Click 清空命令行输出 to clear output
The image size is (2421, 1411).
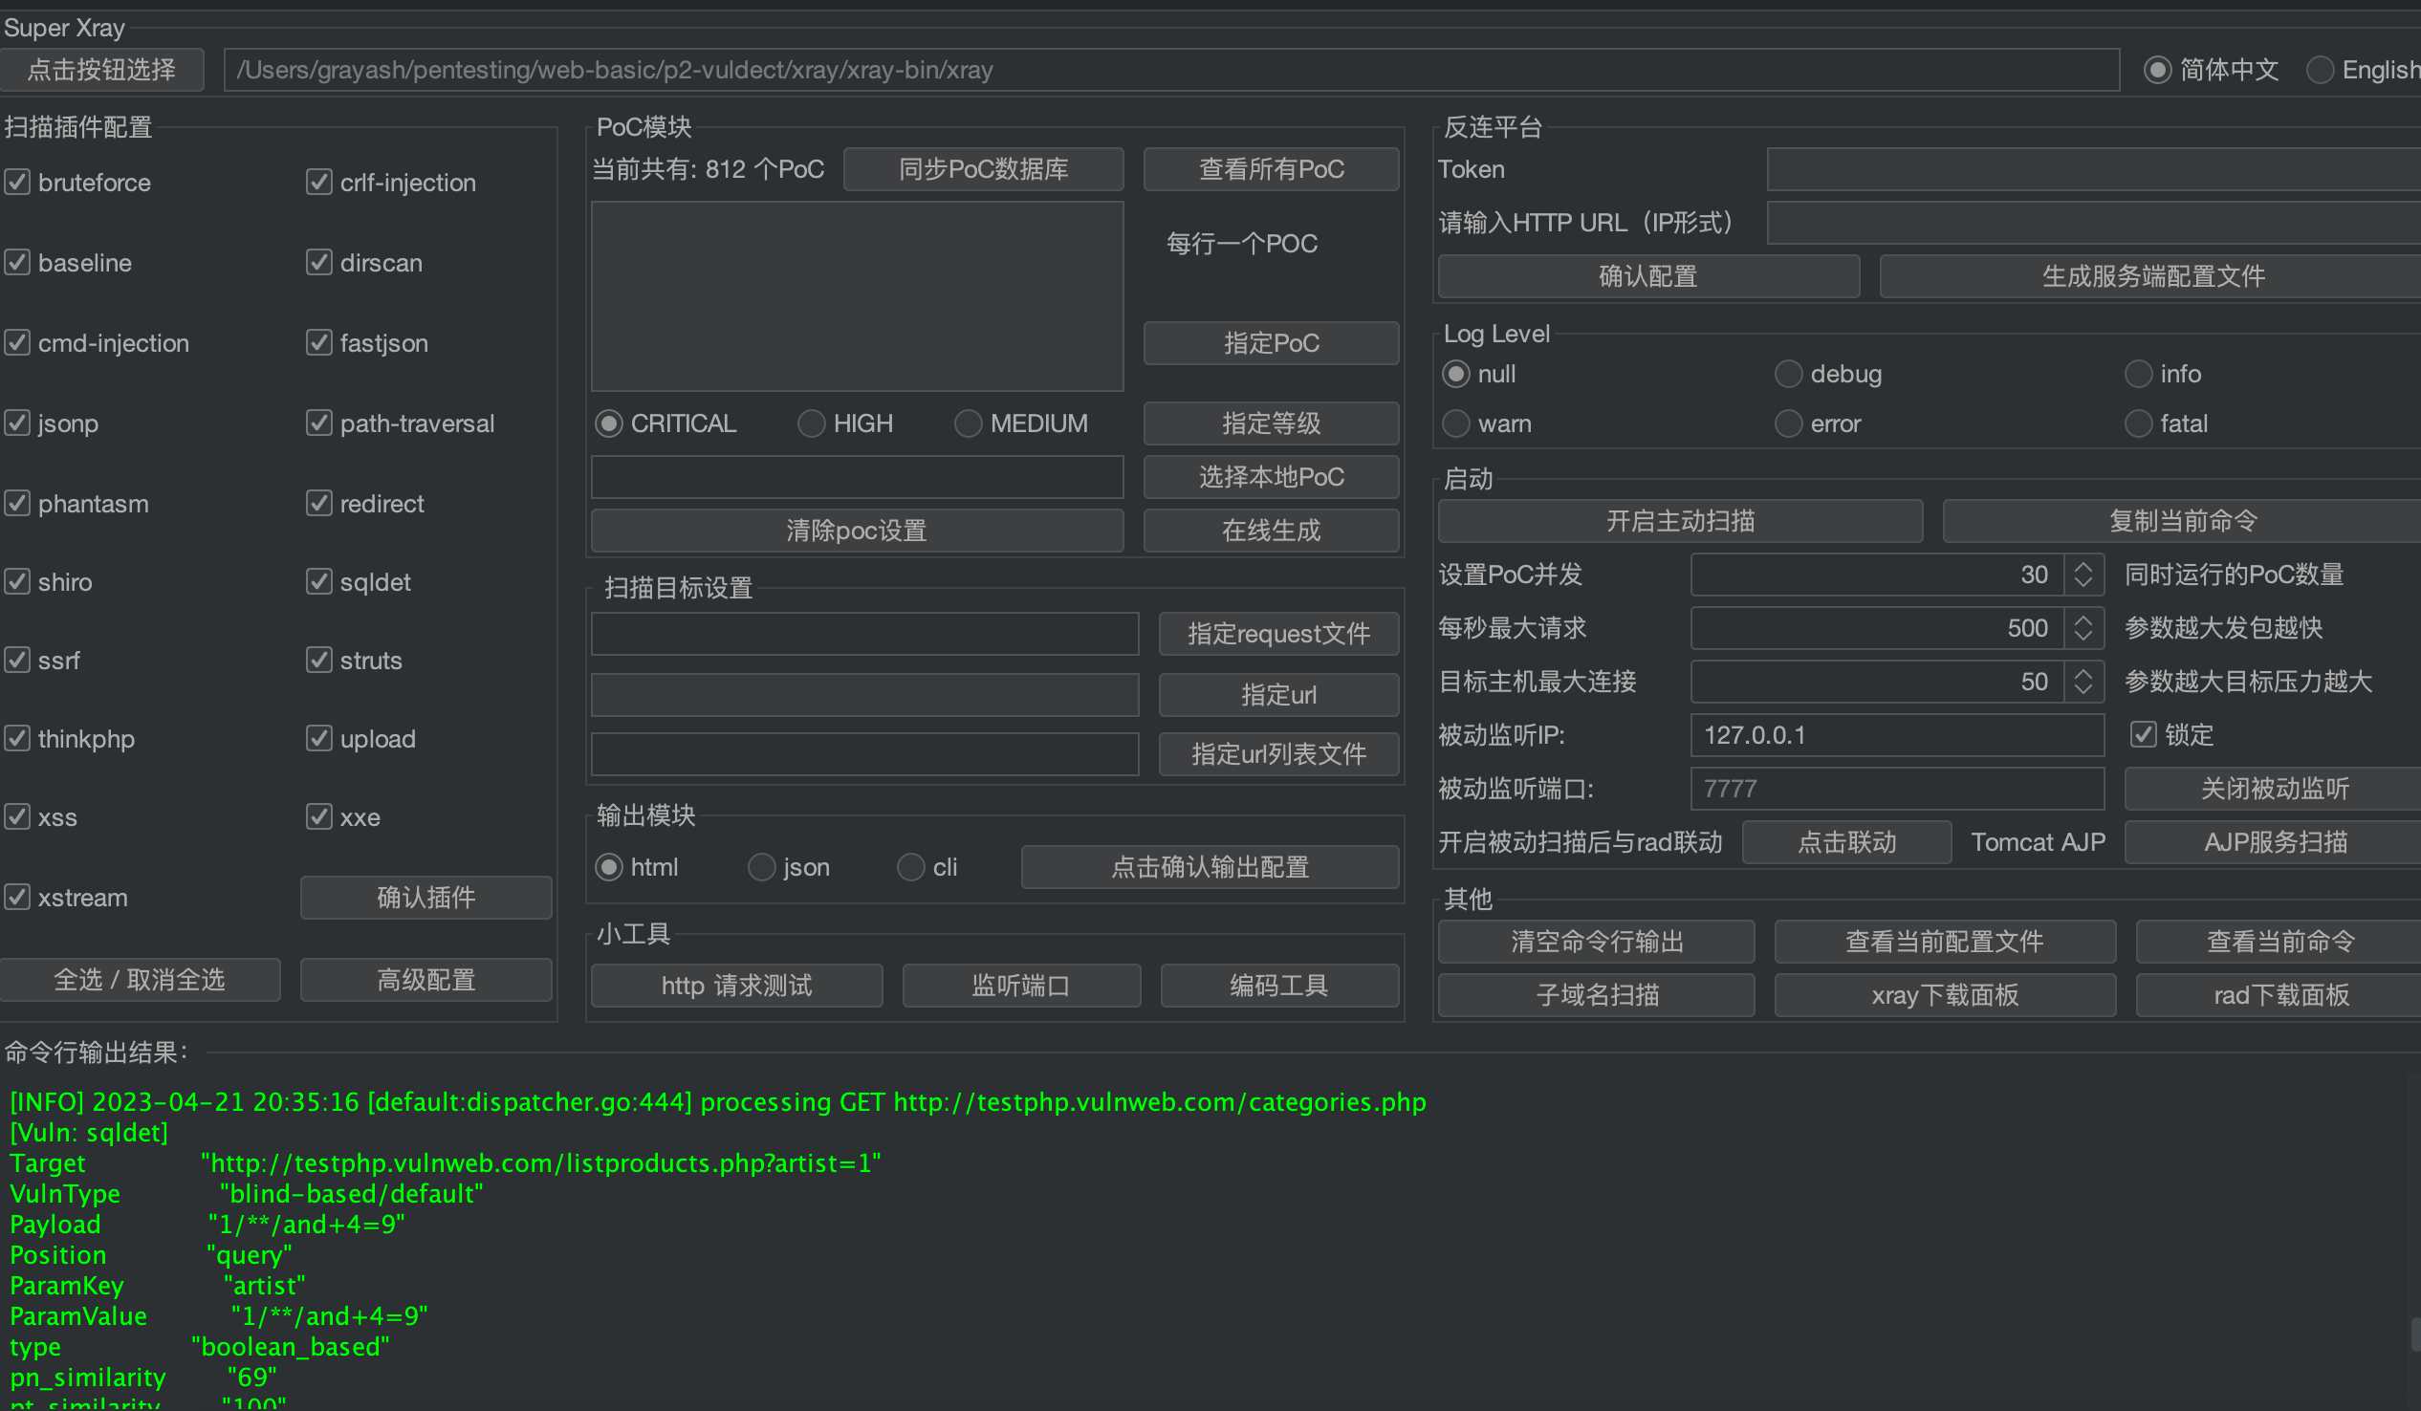pyautogui.click(x=1596, y=941)
